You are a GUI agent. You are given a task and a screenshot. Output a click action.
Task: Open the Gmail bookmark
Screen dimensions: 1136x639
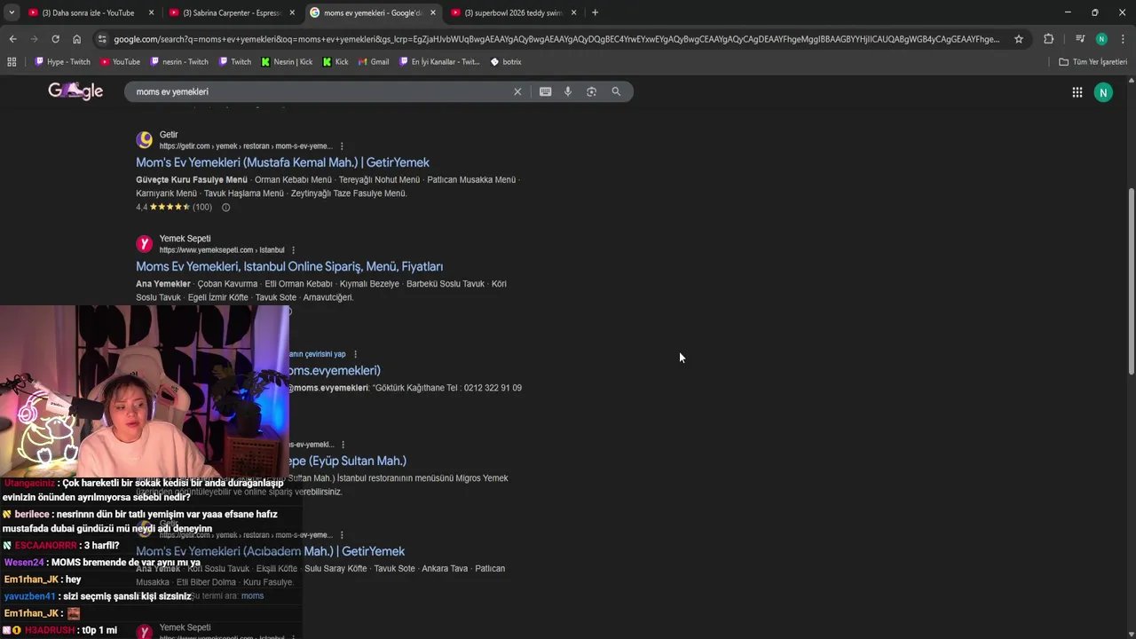click(x=373, y=62)
